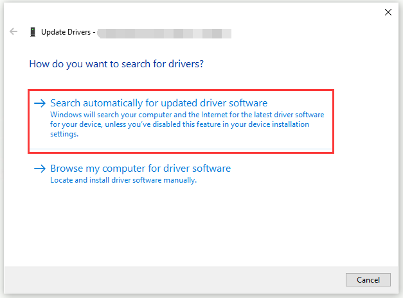Click the arrow icon next to Browse my computer

point(40,169)
